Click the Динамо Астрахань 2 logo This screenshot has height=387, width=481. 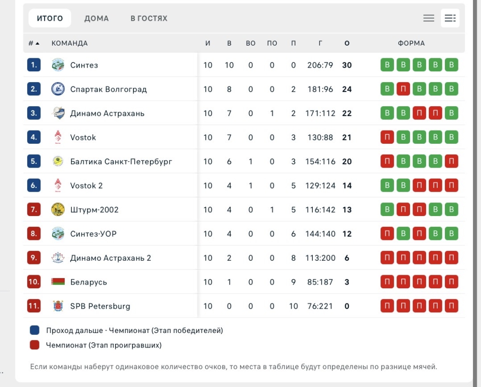pos(58,258)
